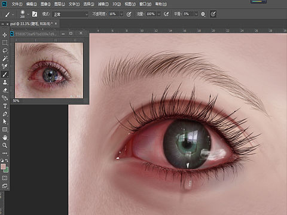Select the Hand tool
Image resolution: width=287 pixels, height=215 pixels.
[x=5, y=137]
